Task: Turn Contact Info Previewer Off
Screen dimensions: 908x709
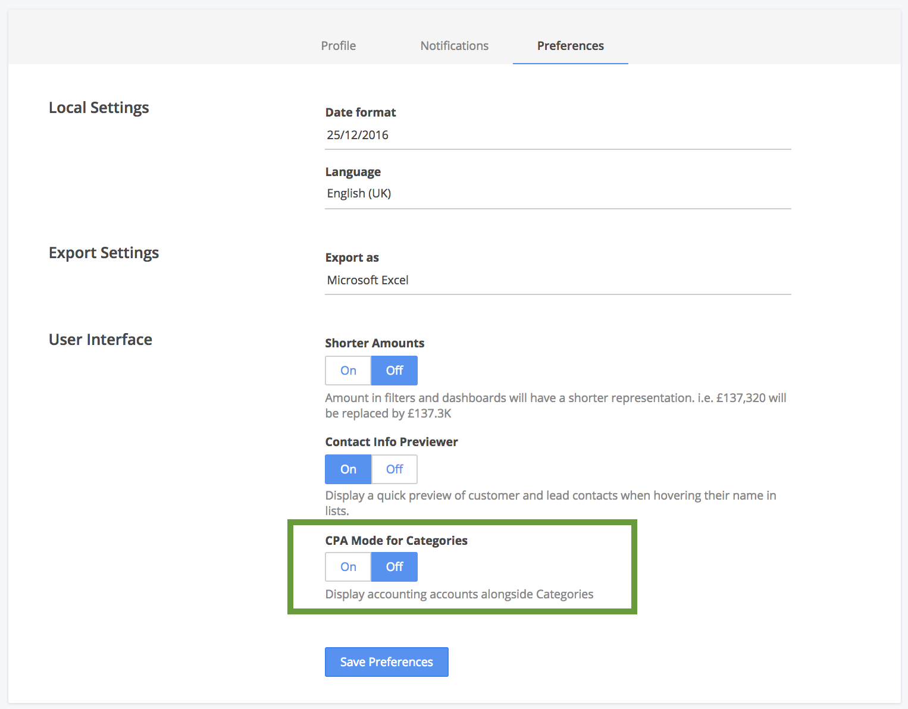Action: [x=394, y=469]
